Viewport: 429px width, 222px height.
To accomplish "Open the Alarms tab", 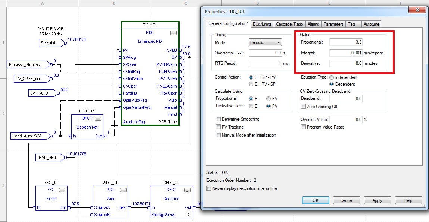I will pos(313,24).
